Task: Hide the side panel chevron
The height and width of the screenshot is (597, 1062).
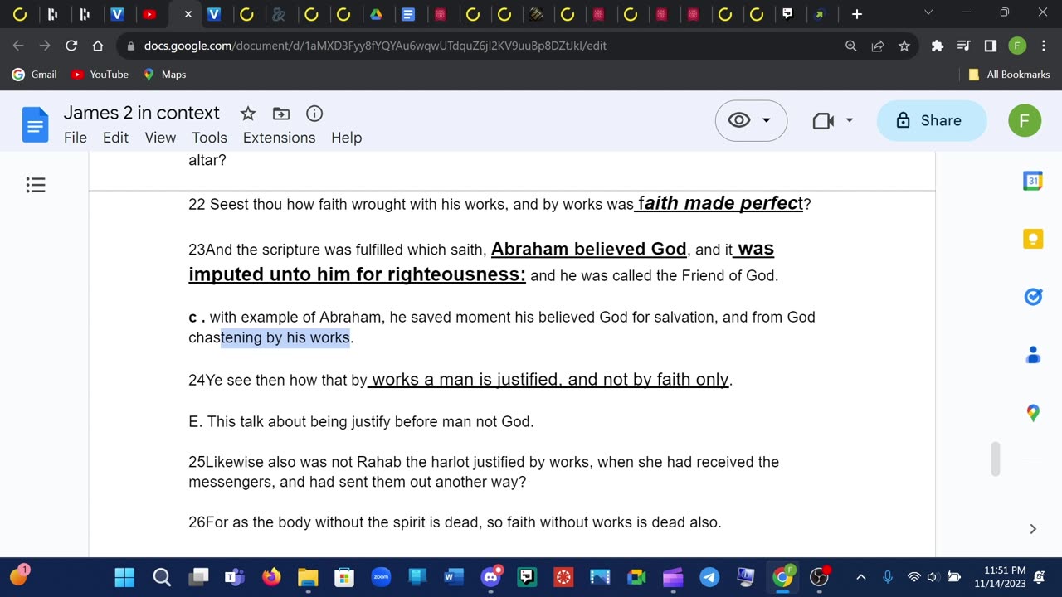Action: click(x=1033, y=529)
